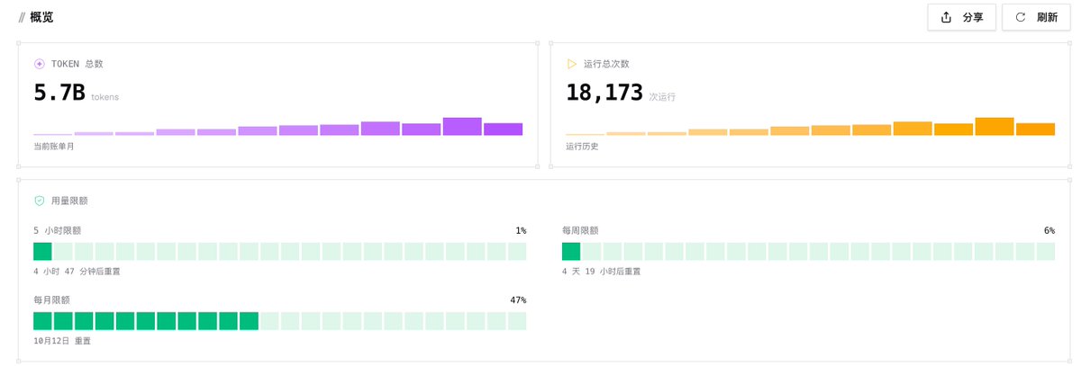
Task: Click the TOKEN 总数 card title
Action: [77, 64]
